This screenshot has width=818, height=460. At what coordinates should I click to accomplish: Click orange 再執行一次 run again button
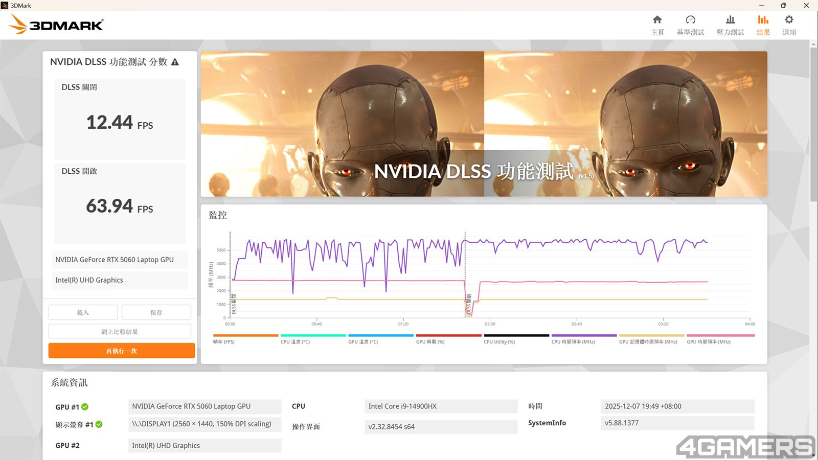[x=122, y=351]
